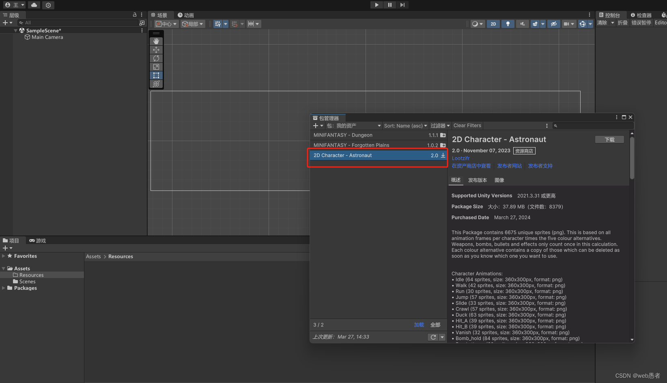Open the Lootzifr publisher link
This screenshot has width=667, height=383.
point(460,158)
